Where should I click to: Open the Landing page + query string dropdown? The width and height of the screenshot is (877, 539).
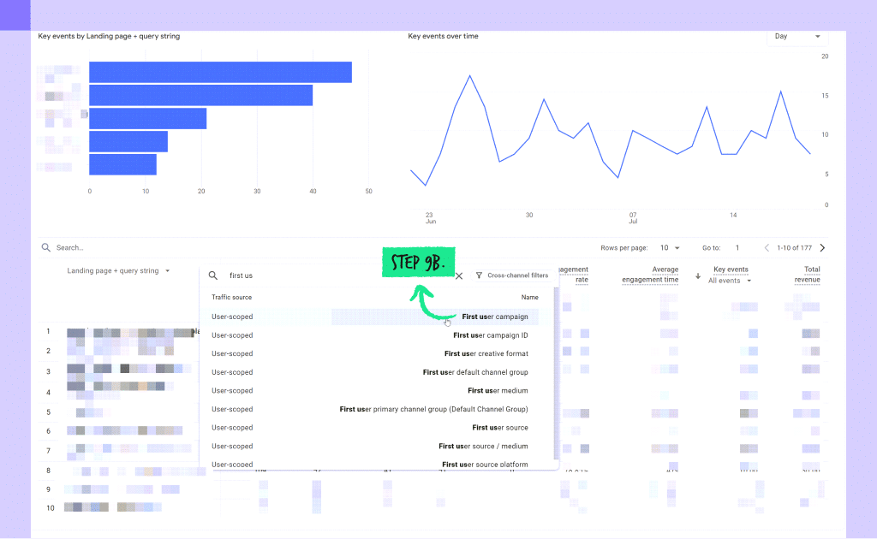click(x=118, y=271)
